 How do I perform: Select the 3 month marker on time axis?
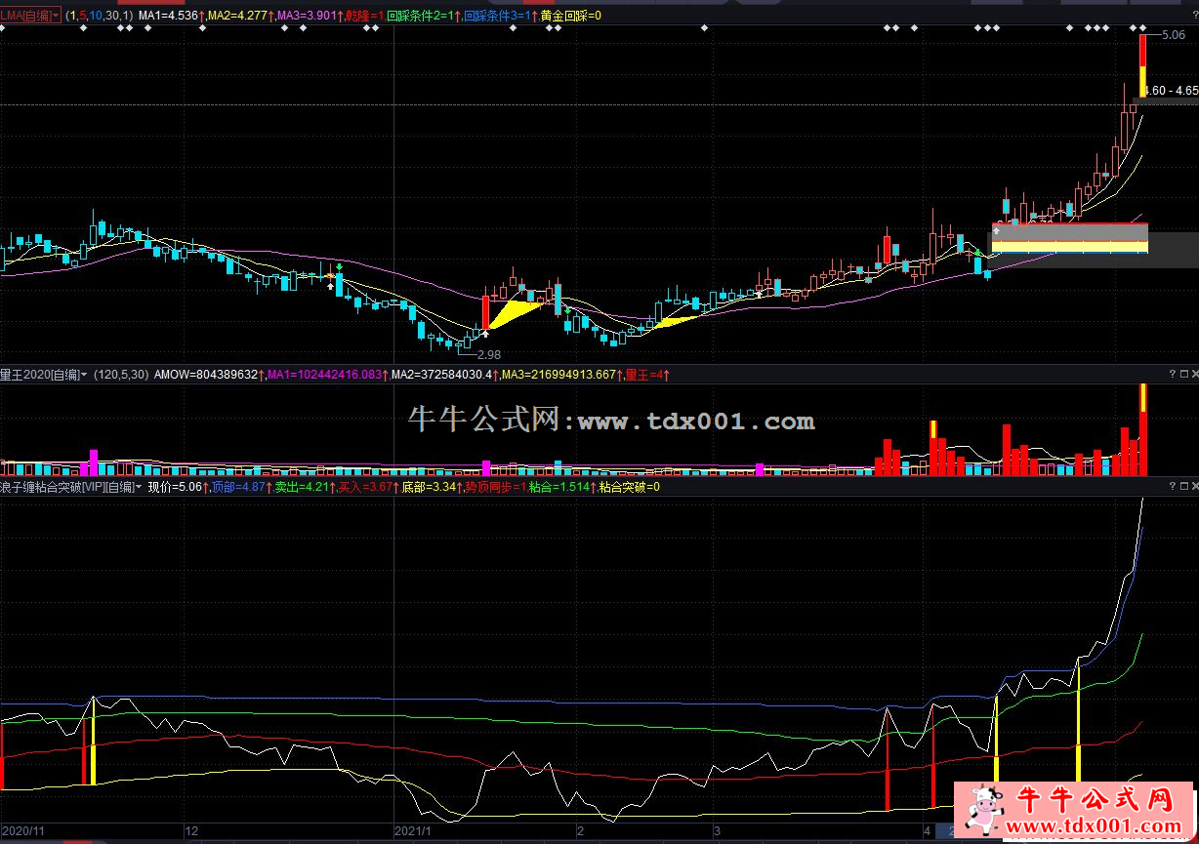[x=718, y=830]
